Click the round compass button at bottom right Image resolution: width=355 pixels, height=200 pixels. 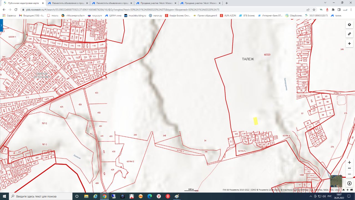(x=349, y=183)
